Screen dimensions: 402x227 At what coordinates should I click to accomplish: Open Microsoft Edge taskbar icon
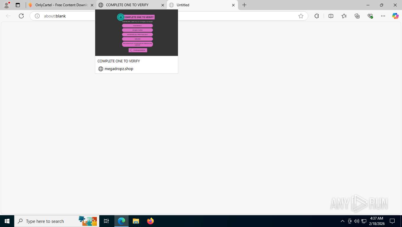click(x=121, y=221)
